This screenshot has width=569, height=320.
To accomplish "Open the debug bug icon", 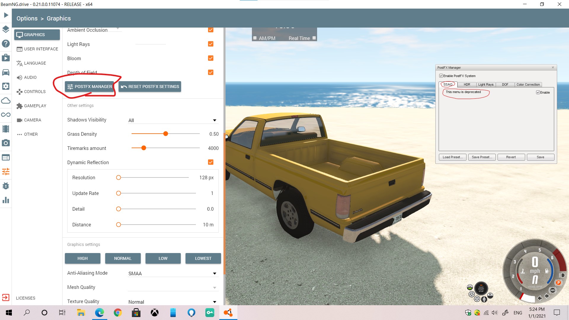I will 6,186.
